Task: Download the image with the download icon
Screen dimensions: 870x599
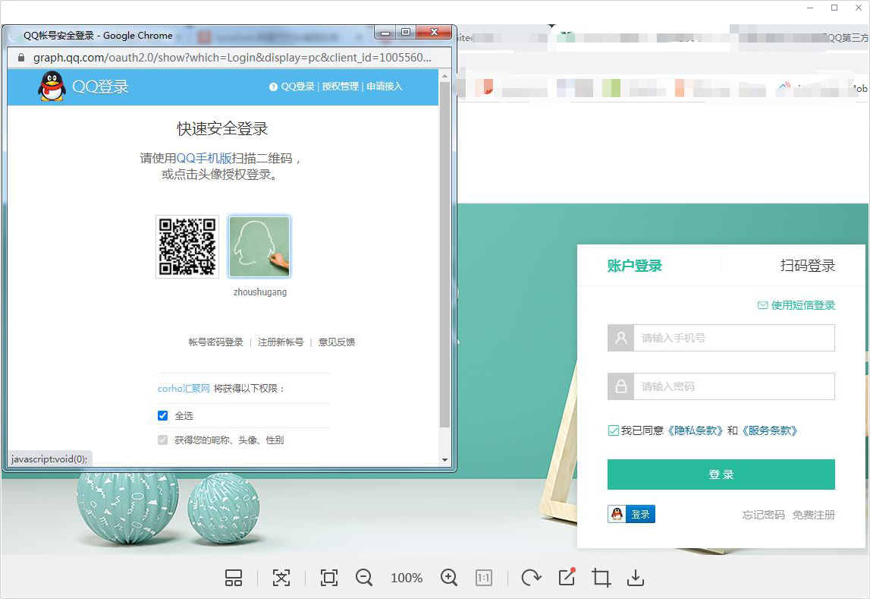Action: click(x=636, y=578)
